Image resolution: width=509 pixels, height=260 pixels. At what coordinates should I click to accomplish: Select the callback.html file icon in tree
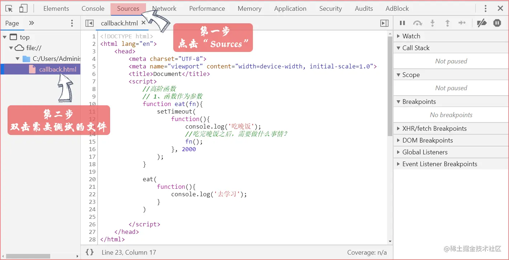pyautogui.click(x=32, y=69)
